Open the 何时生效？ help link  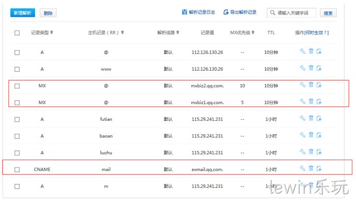coord(316,33)
